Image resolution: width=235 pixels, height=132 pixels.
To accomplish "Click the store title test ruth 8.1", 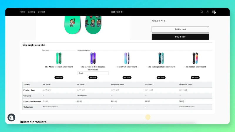I will coord(117,12).
